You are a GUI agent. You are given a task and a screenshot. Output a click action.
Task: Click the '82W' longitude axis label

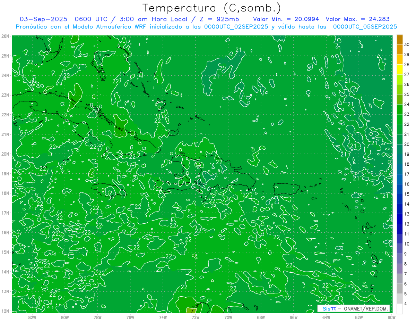pos(32,317)
